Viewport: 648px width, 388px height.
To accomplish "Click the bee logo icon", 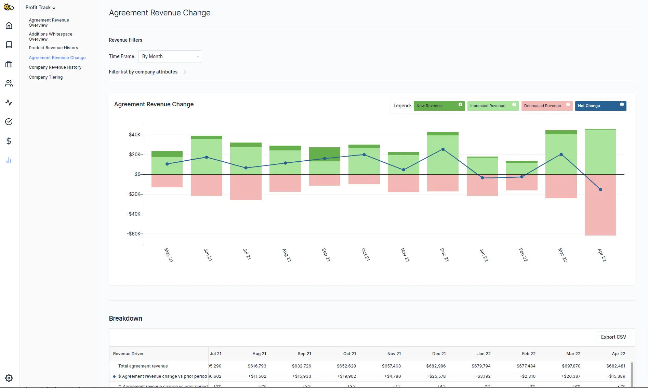I will coord(9,7).
